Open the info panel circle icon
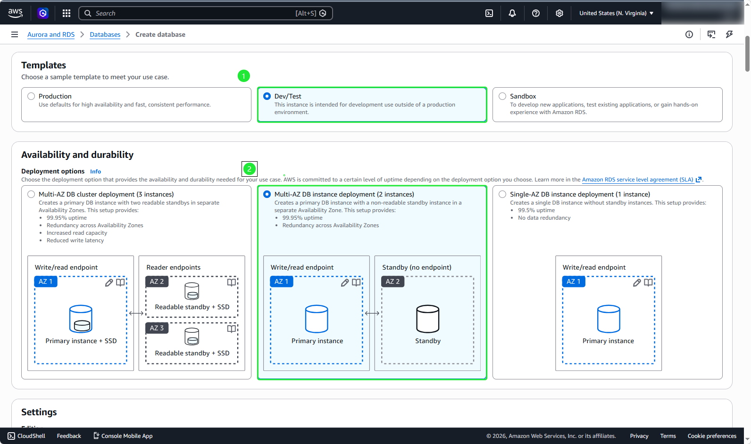 coord(689,34)
